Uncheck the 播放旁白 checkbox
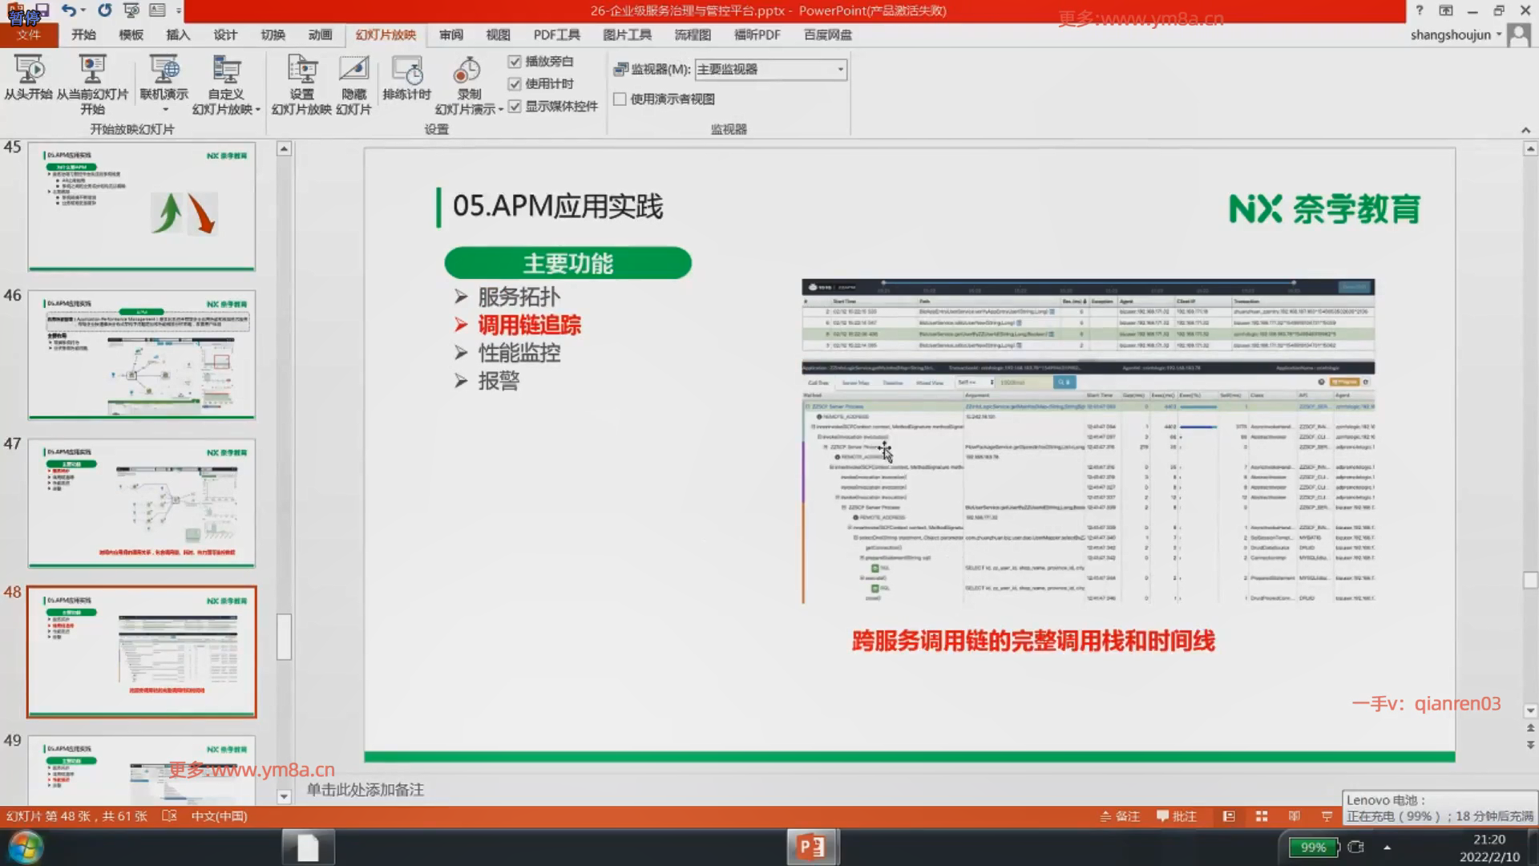This screenshot has height=866, width=1539. click(x=515, y=62)
